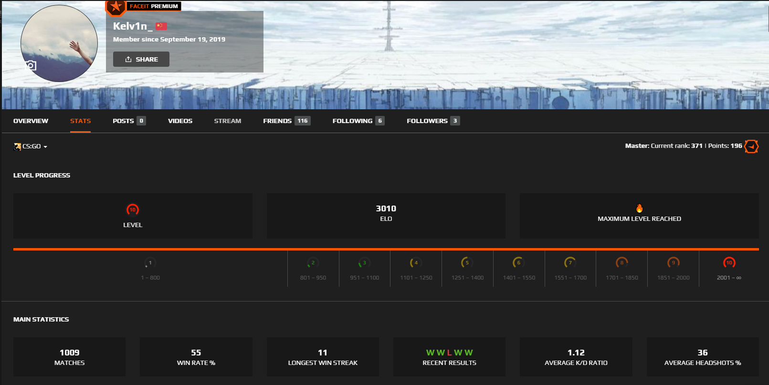Open the Stream tab

pyautogui.click(x=227, y=121)
